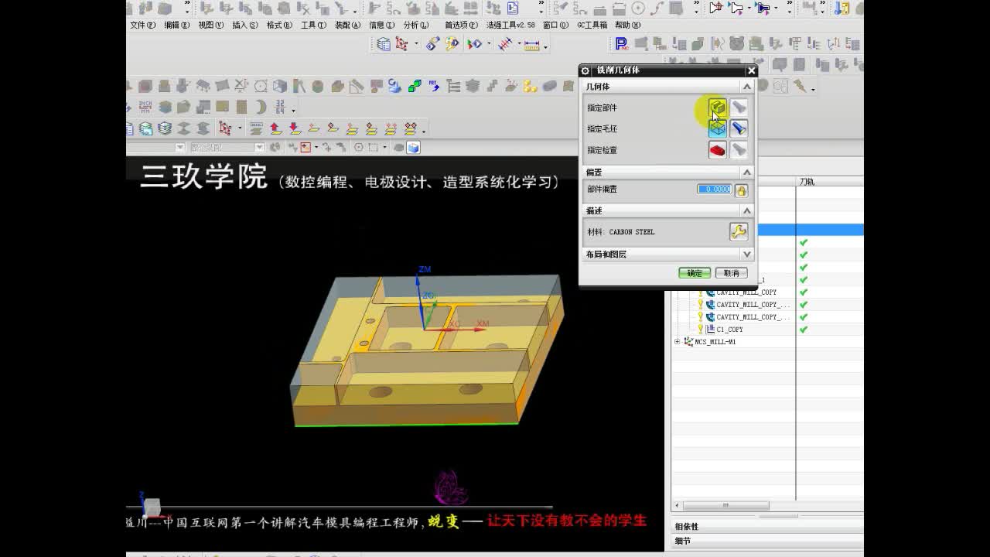Image resolution: width=990 pixels, height=557 pixels.
Task: Click the flashlight icon beside 指定检查
Action: [739, 150]
